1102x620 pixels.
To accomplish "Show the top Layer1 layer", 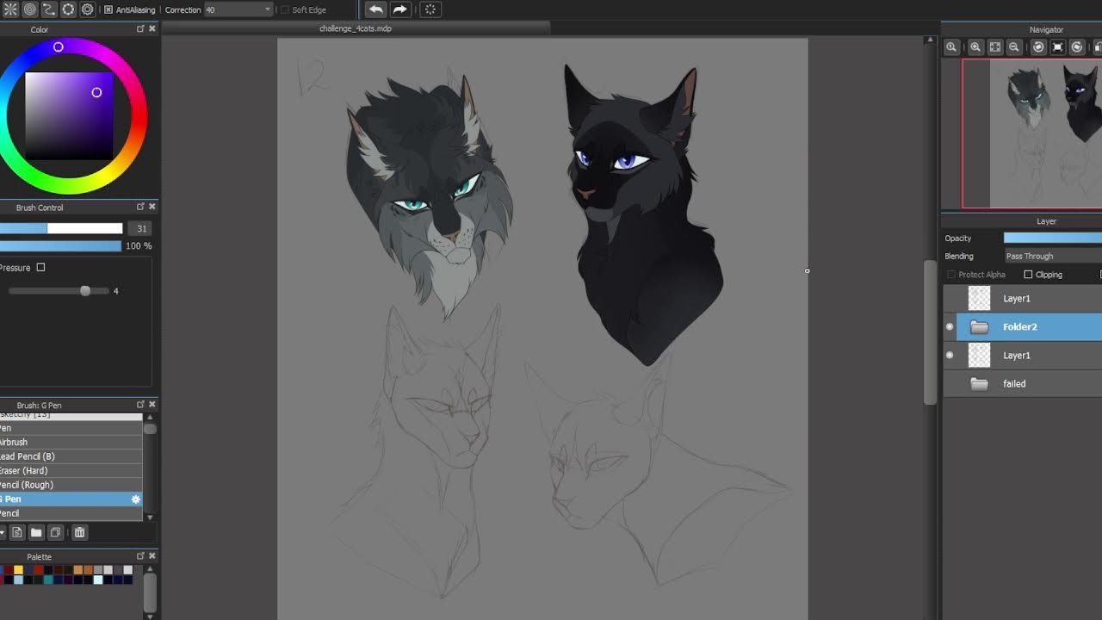I will coord(950,299).
